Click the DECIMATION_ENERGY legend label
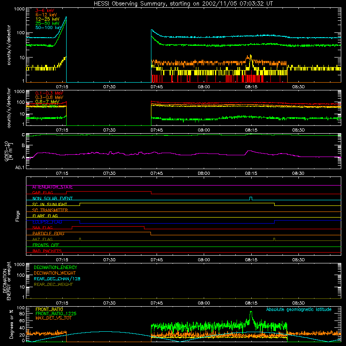The width and height of the screenshot is (346, 346). point(55,267)
